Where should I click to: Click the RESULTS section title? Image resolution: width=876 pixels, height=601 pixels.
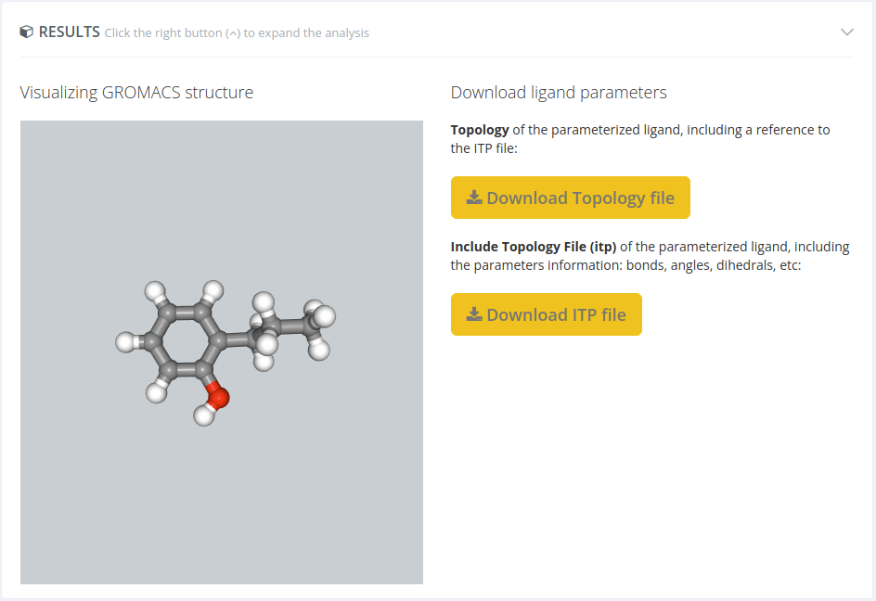click(70, 32)
